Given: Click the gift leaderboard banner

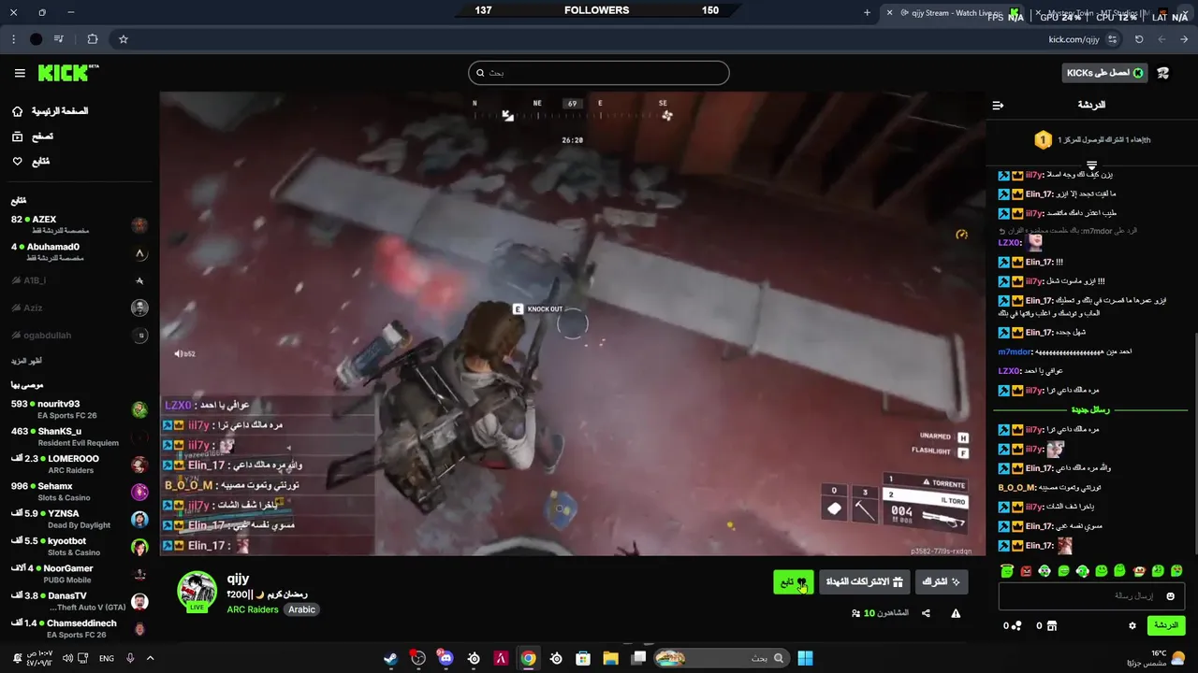Looking at the screenshot, I should pos(1091,140).
